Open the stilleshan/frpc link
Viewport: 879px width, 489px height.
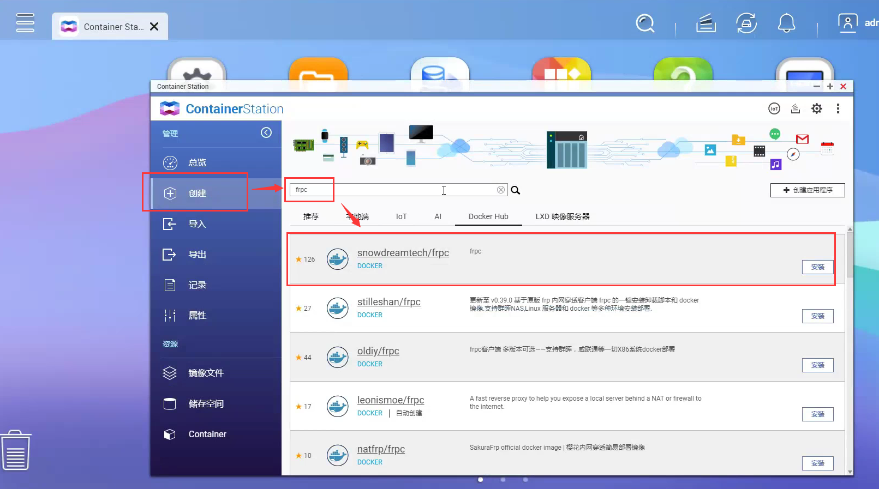click(389, 302)
